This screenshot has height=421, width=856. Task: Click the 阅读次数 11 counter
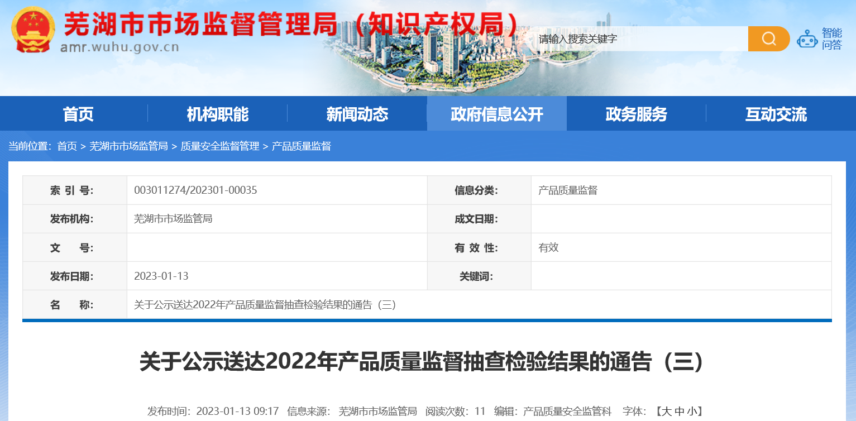(x=456, y=412)
